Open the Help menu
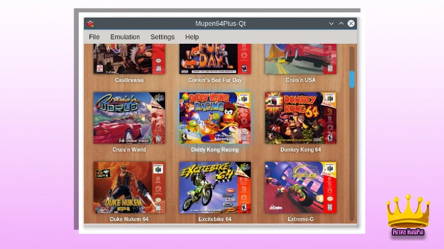Screen dimensions: 444x249 tap(192, 37)
